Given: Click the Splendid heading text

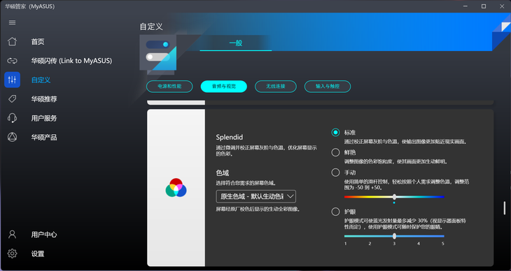Looking at the screenshot, I should [x=230, y=138].
